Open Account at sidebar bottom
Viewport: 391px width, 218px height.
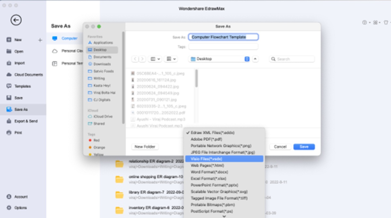(17, 197)
